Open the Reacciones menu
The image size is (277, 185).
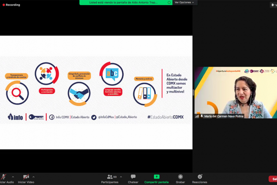click(199, 179)
